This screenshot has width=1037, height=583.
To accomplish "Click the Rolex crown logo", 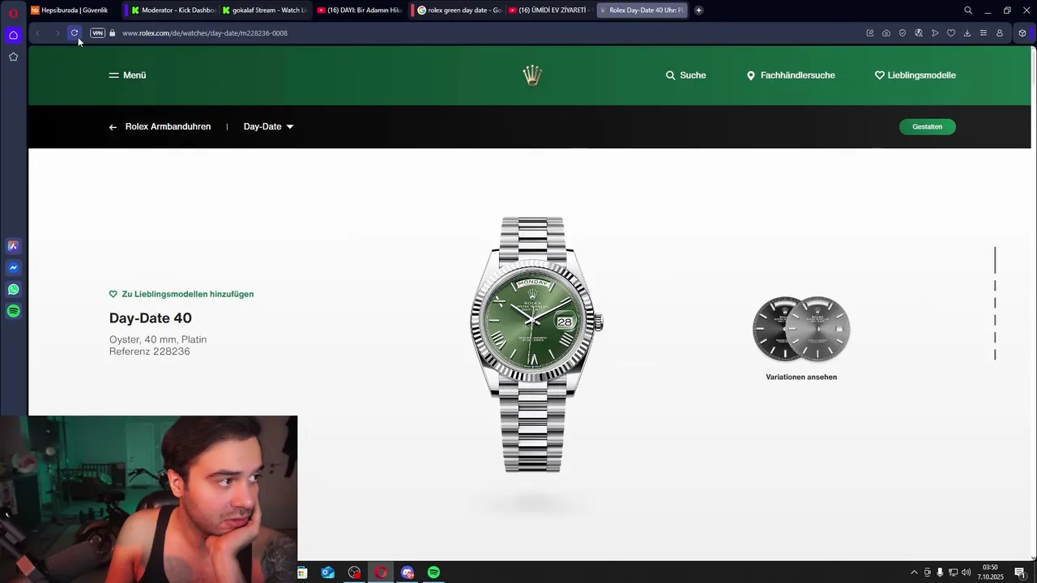I will 532,75.
